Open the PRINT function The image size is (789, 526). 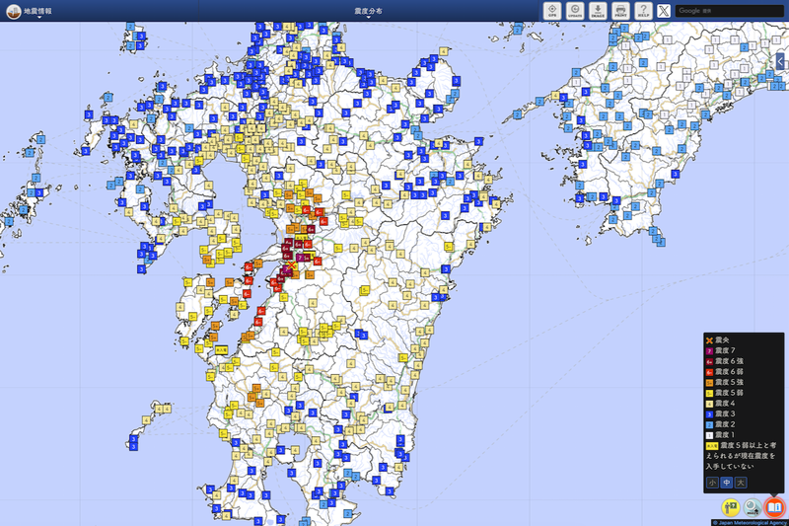621,11
